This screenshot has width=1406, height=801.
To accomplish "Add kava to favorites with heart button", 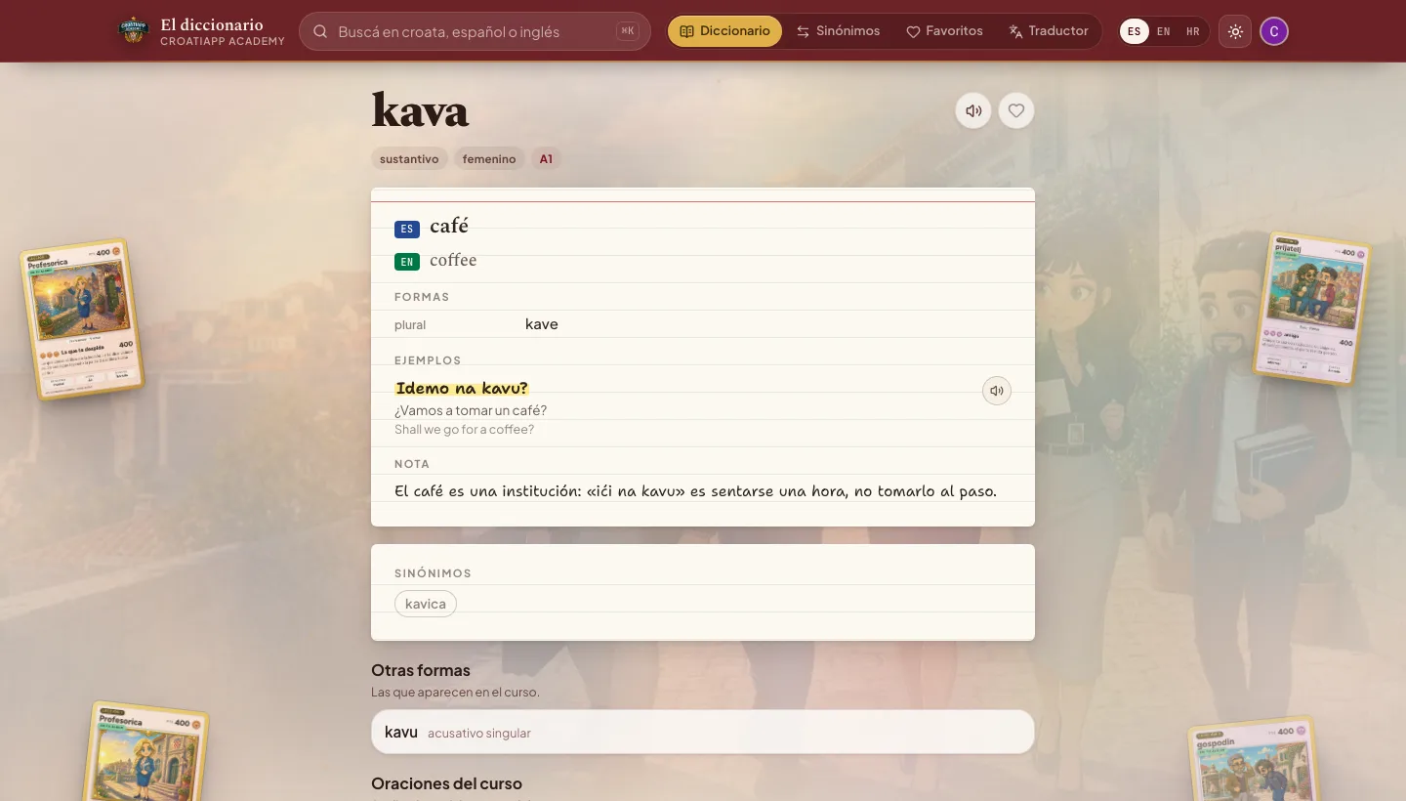I will [1016, 110].
